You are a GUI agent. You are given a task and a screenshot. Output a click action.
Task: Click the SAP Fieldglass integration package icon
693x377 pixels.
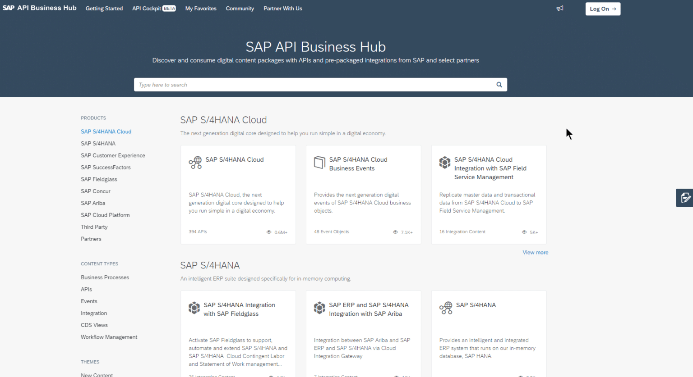[194, 308]
